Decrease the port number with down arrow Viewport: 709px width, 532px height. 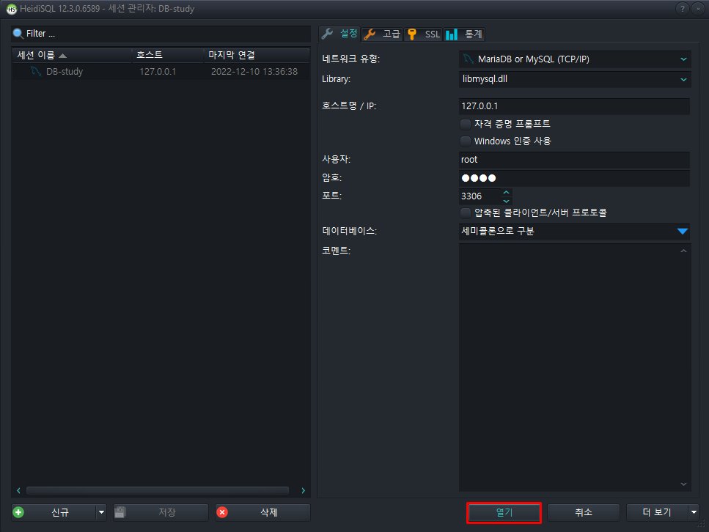tap(507, 201)
